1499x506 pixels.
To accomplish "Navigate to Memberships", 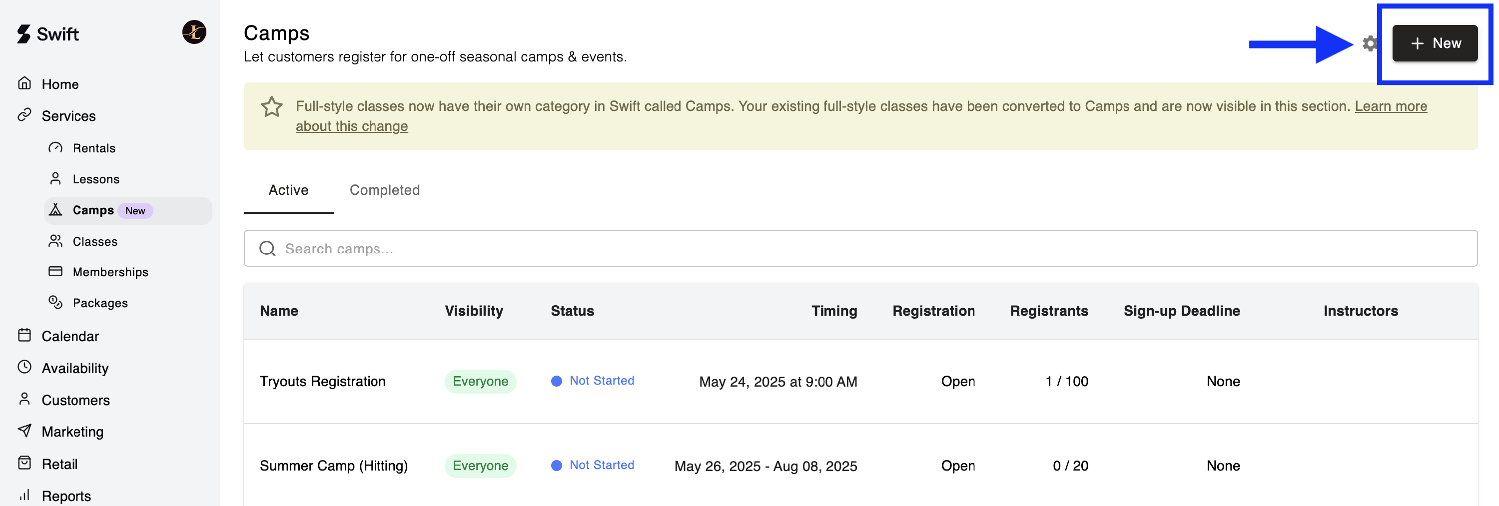I will coord(110,272).
